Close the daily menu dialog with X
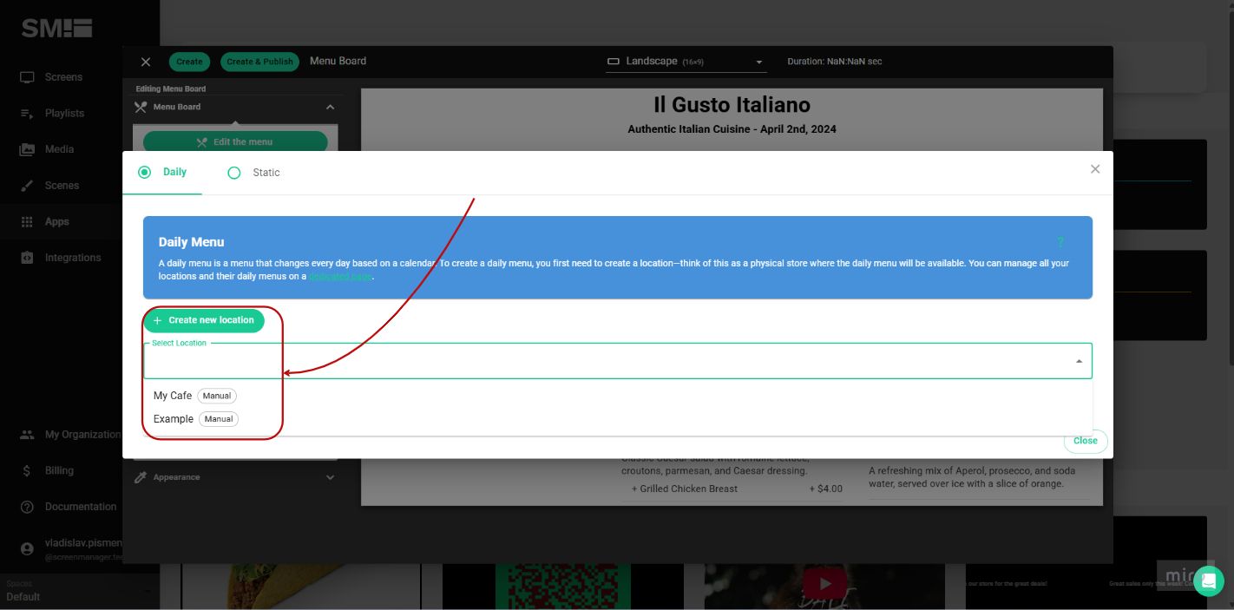Screen dimensions: 1234x610 1095,169
